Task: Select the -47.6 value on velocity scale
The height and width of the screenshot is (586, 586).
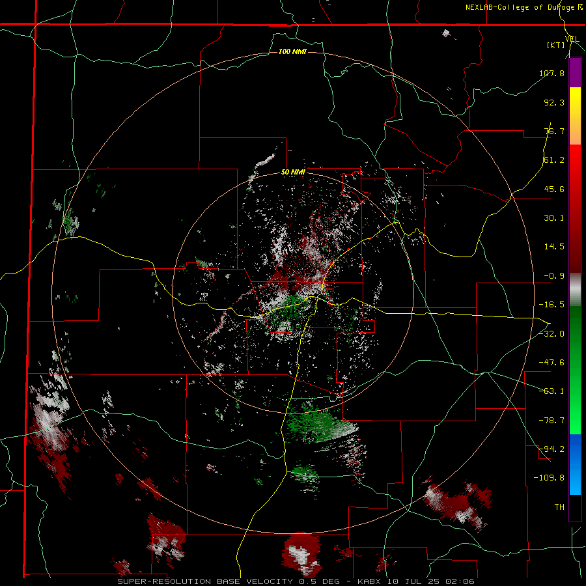Action: pos(551,363)
